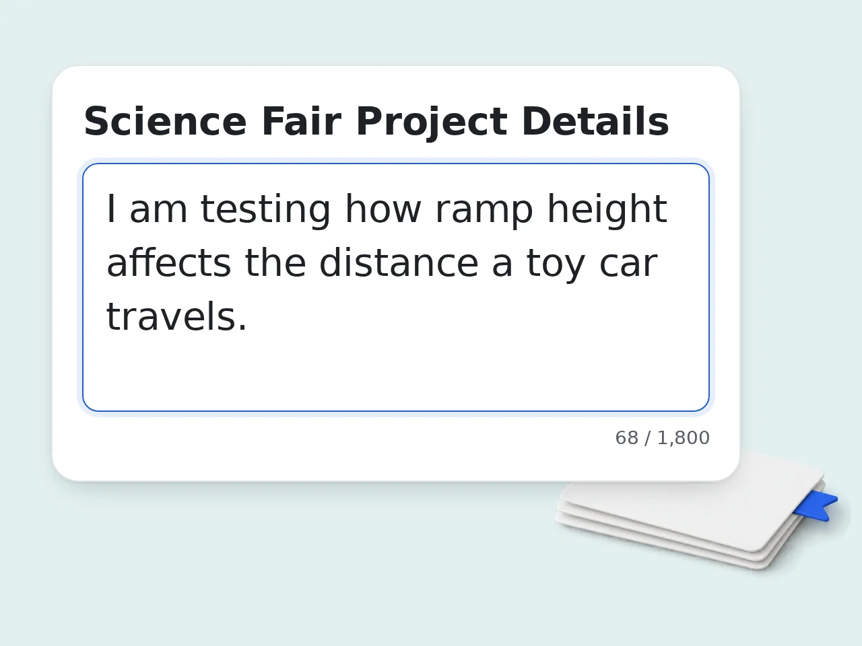
Task: Click the Science Fair Project Details heading
Action: point(376,122)
